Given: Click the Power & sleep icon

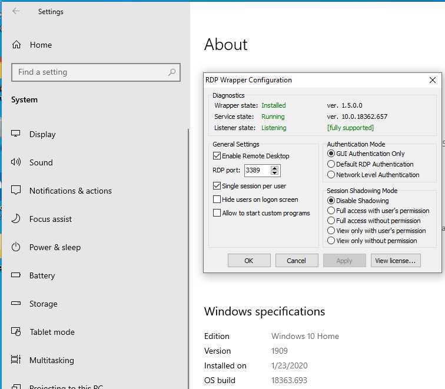Looking at the screenshot, I should pos(16,247).
